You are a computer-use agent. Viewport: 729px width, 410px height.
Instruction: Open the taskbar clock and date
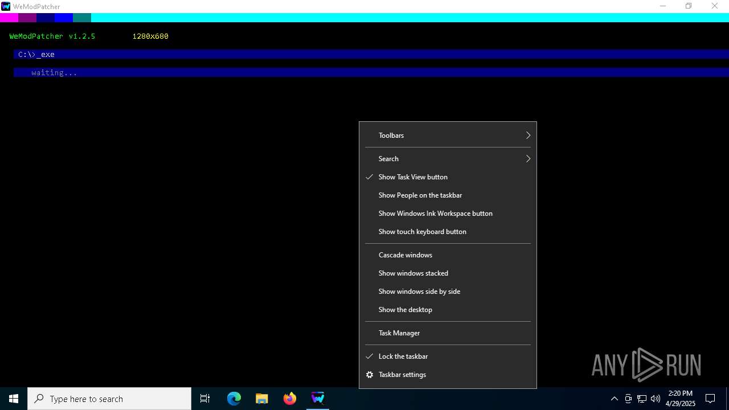coord(681,399)
